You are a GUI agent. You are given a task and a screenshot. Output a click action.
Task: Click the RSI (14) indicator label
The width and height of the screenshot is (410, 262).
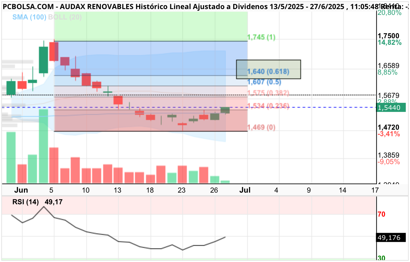(26, 202)
